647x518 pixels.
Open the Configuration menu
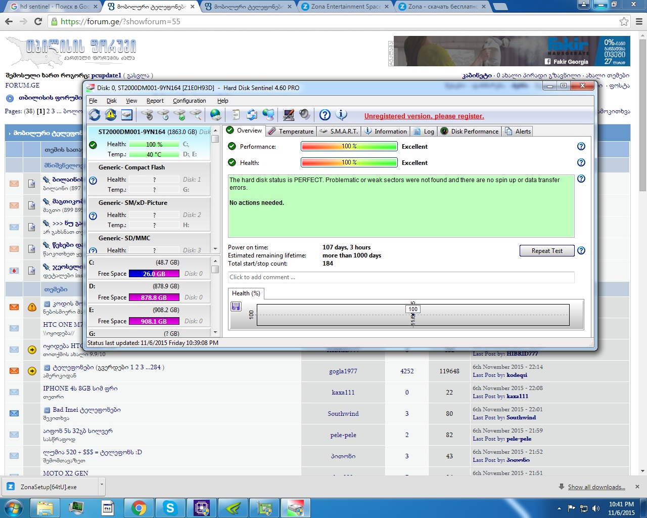pos(189,101)
